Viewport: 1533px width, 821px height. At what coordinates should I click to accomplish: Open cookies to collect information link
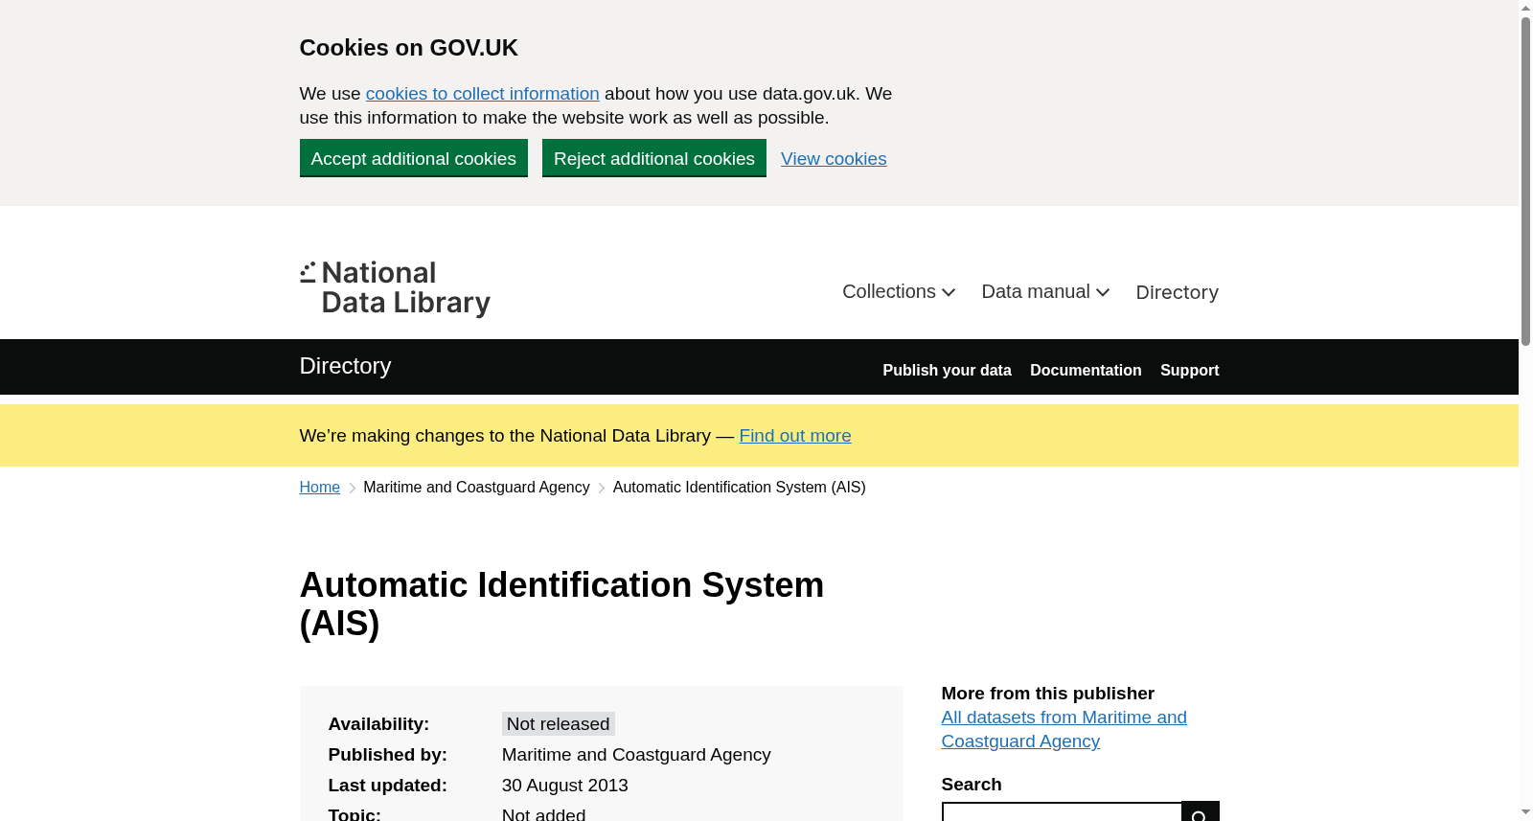pos(482,94)
